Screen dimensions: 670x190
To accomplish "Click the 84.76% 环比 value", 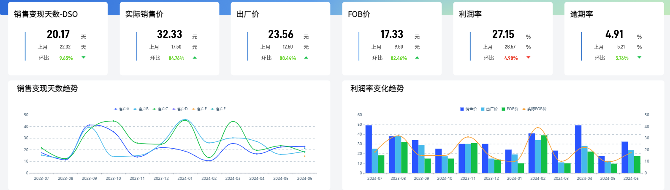I will [176, 58].
